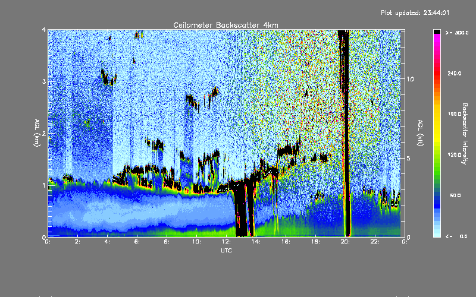
Task: Click the "180.0" colorbar value
Action: [455, 114]
